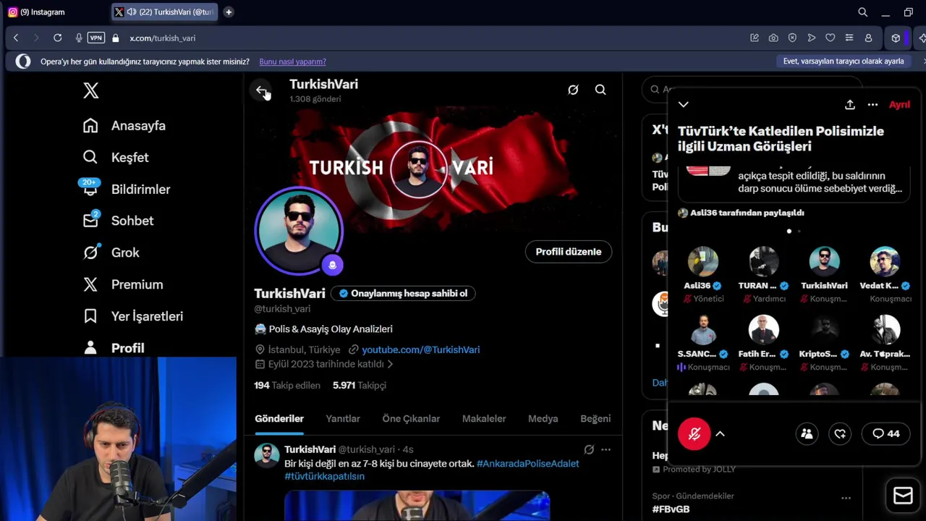Click Grok icon on the tweet
This screenshot has width=926, height=521.
pyautogui.click(x=589, y=449)
